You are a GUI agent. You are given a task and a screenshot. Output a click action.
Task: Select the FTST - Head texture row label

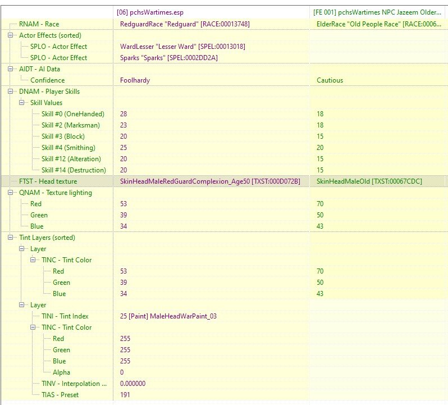48,181
